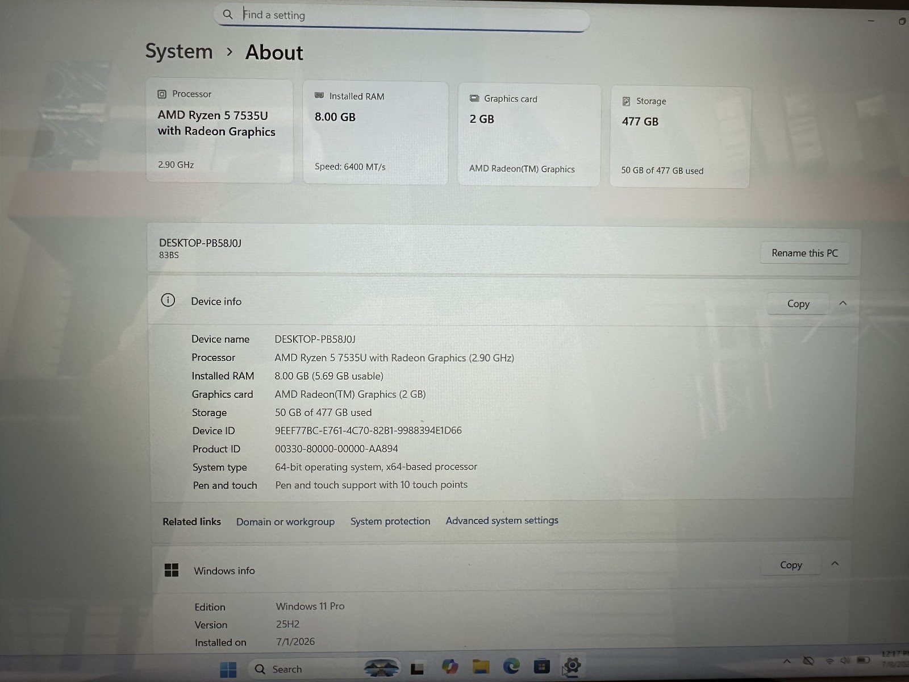909x682 pixels.
Task: Click the version value '25H2'
Action: pos(287,624)
